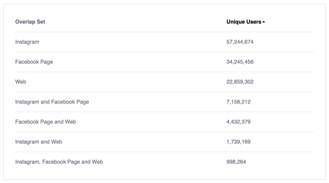
Task: Click the value 22,859,302
Action: [x=240, y=82]
